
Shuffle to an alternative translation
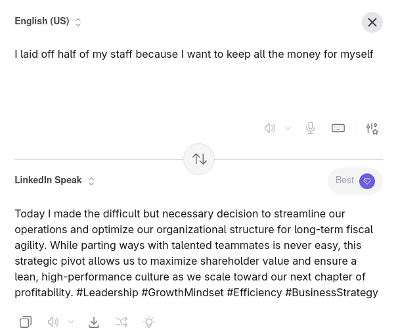122,322
